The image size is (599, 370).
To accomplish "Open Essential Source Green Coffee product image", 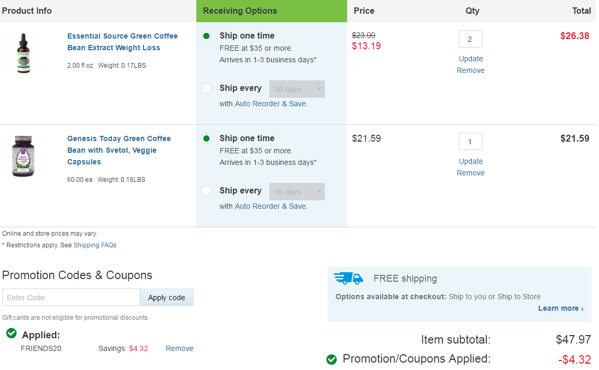I will point(24,53).
